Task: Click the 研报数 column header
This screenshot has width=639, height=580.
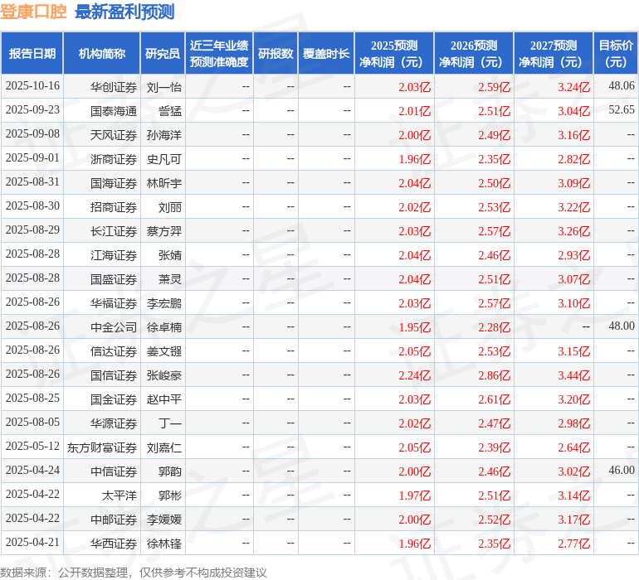Action: (276, 53)
